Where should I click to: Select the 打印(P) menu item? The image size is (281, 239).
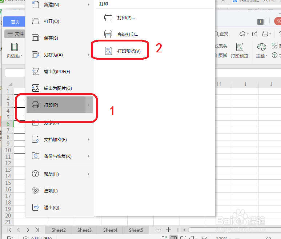coord(59,105)
